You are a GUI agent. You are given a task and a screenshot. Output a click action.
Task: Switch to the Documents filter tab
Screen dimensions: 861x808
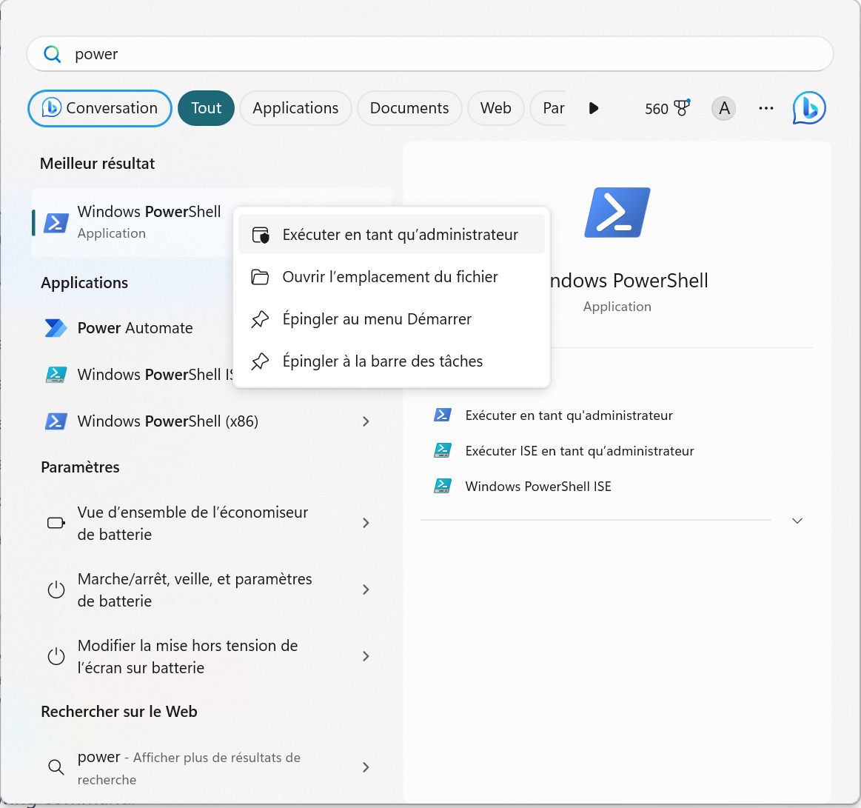(409, 108)
